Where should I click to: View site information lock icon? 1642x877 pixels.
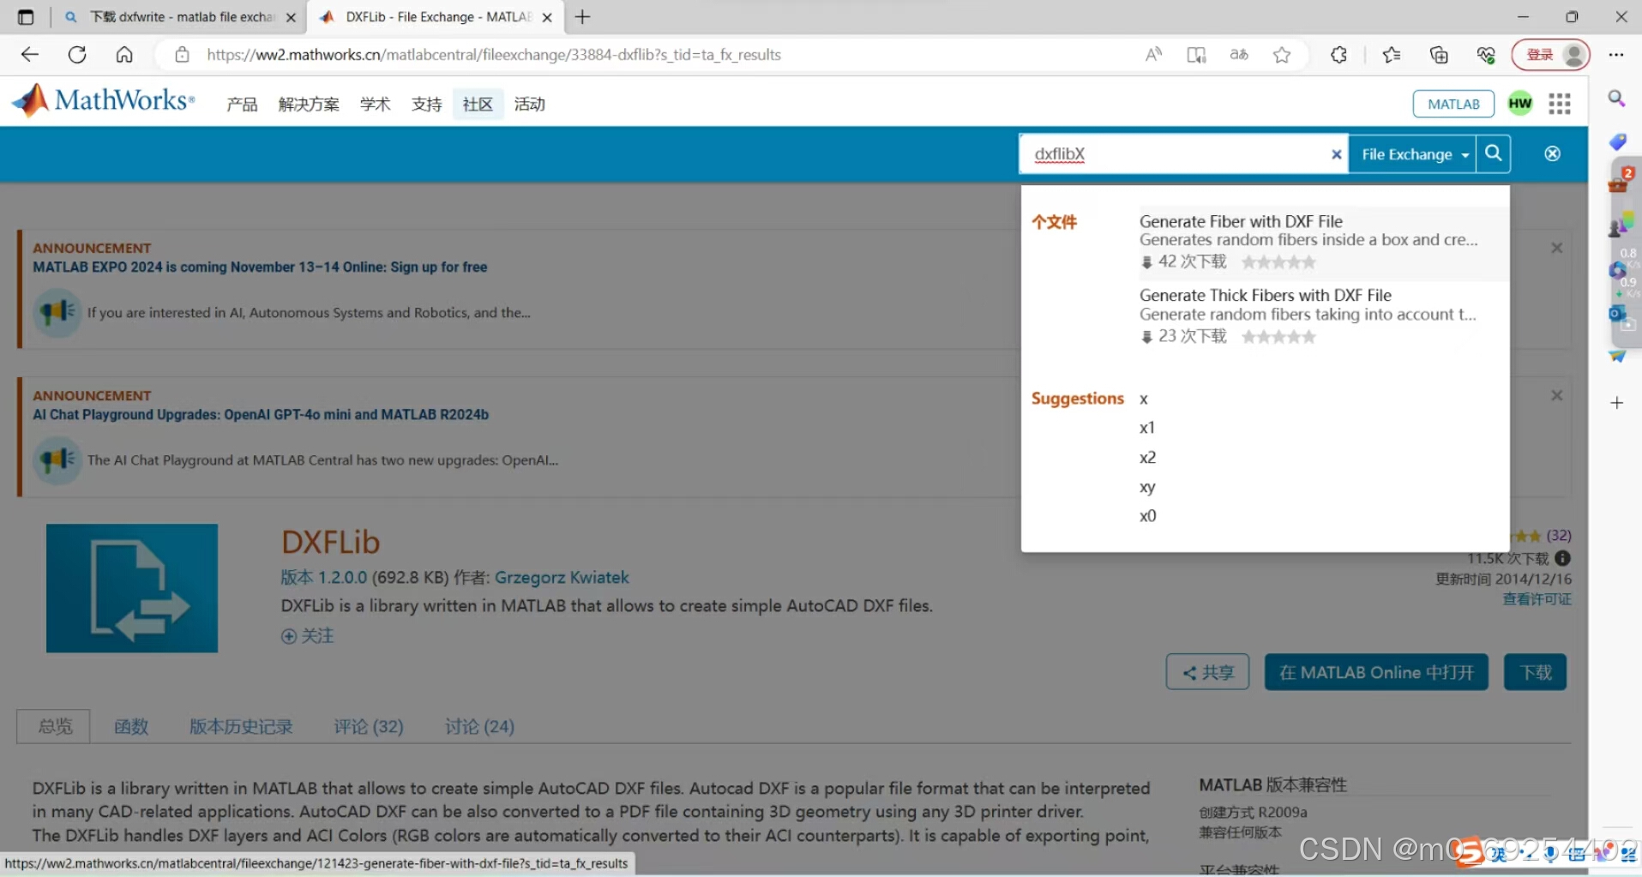pos(182,55)
